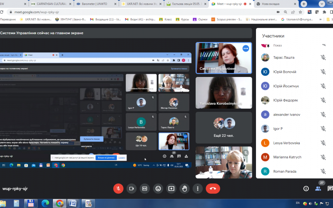Open the ІФНТУНГ bookmark
The height and width of the screenshot is (208, 333).
pos(70,19)
